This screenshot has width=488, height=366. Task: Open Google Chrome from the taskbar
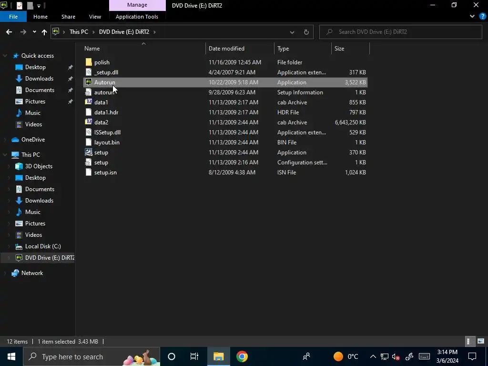(x=242, y=356)
